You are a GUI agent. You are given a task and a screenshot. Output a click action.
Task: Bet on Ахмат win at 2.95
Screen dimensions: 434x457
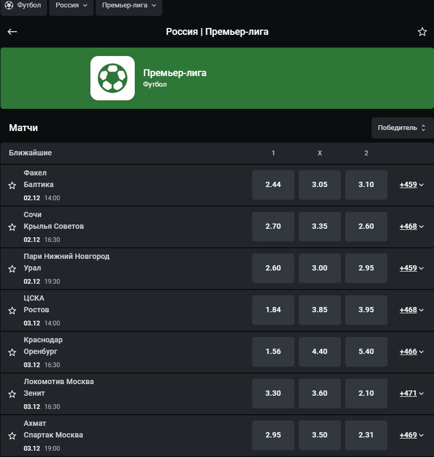[x=273, y=435]
